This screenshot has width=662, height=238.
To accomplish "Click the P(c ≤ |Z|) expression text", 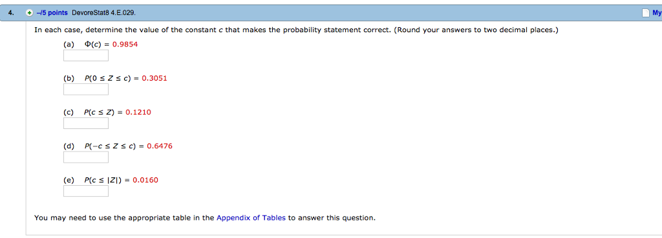I will (x=104, y=180).
